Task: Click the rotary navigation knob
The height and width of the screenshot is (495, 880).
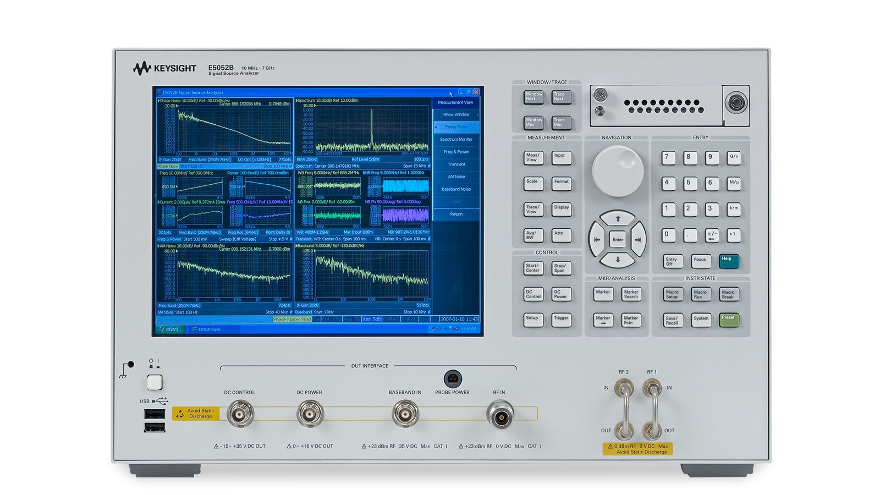Action: [x=618, y=171]
